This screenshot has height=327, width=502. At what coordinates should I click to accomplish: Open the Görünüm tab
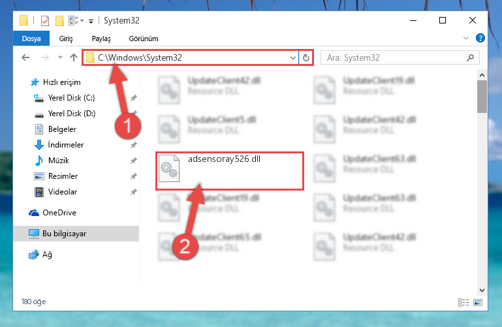[144, 39]
